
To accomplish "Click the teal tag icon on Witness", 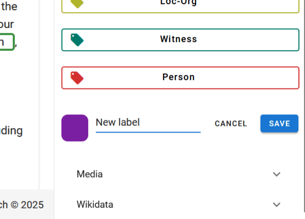I will click(x=78, y=39).
